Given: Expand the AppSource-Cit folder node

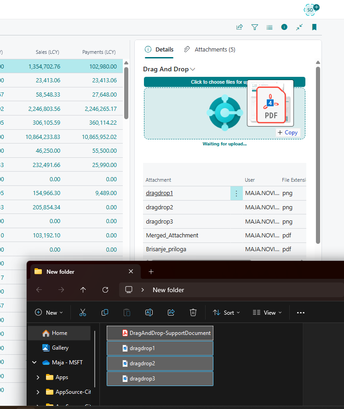Looking at the screenshot, I should (38, 392).
